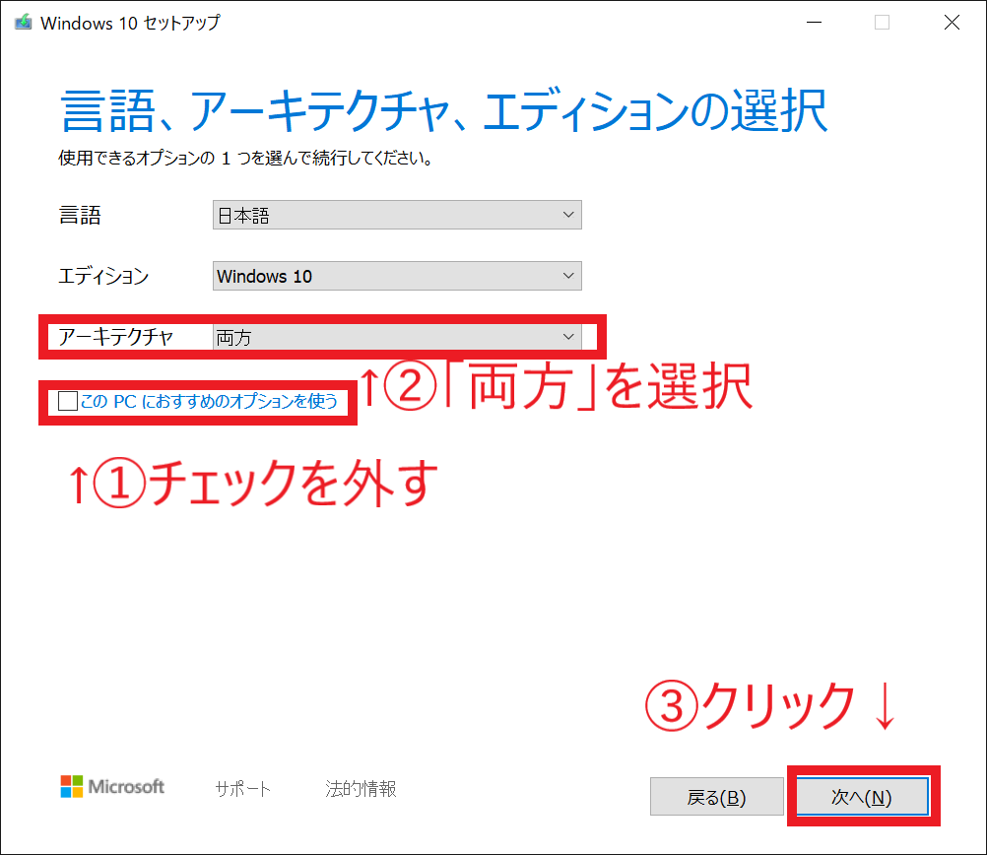Screen dimensions: 987x855
Task: Open the 言語 dropdown showing 日本語
Action: (397, 215)
